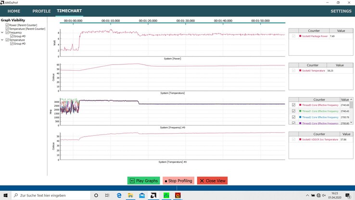Viewport: 355px width, 200px height.
Task: Click Play Graphs button
Action: 143,181
